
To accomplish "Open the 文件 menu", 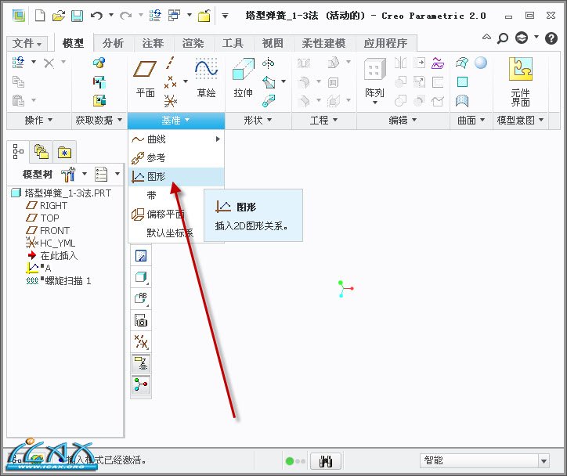I will pyautogui.click(x=27, y=43).
